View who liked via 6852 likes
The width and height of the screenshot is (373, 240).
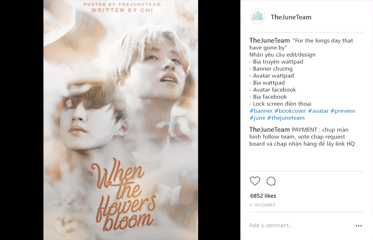coord(263,196)
